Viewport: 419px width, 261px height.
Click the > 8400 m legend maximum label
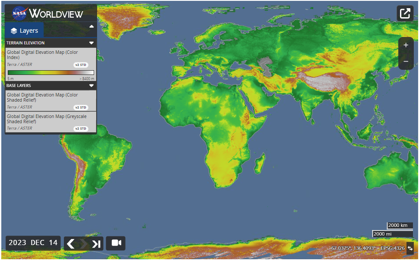click(x=87, y=79)
